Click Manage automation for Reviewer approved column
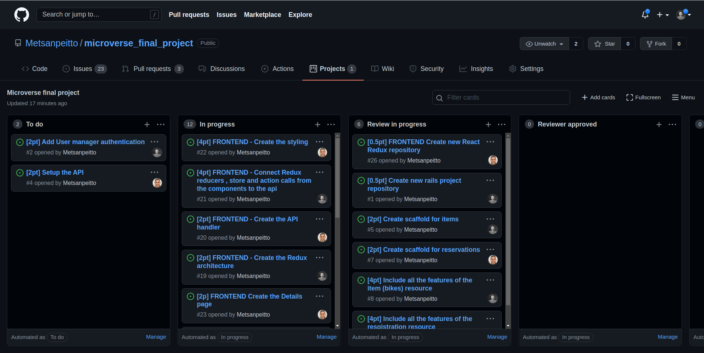 (668, 337)
